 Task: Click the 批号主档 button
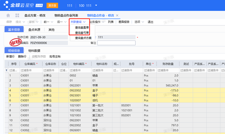(x=55, y=57)
